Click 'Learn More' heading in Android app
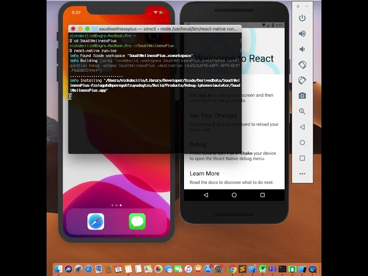 (x=205, y=174)
